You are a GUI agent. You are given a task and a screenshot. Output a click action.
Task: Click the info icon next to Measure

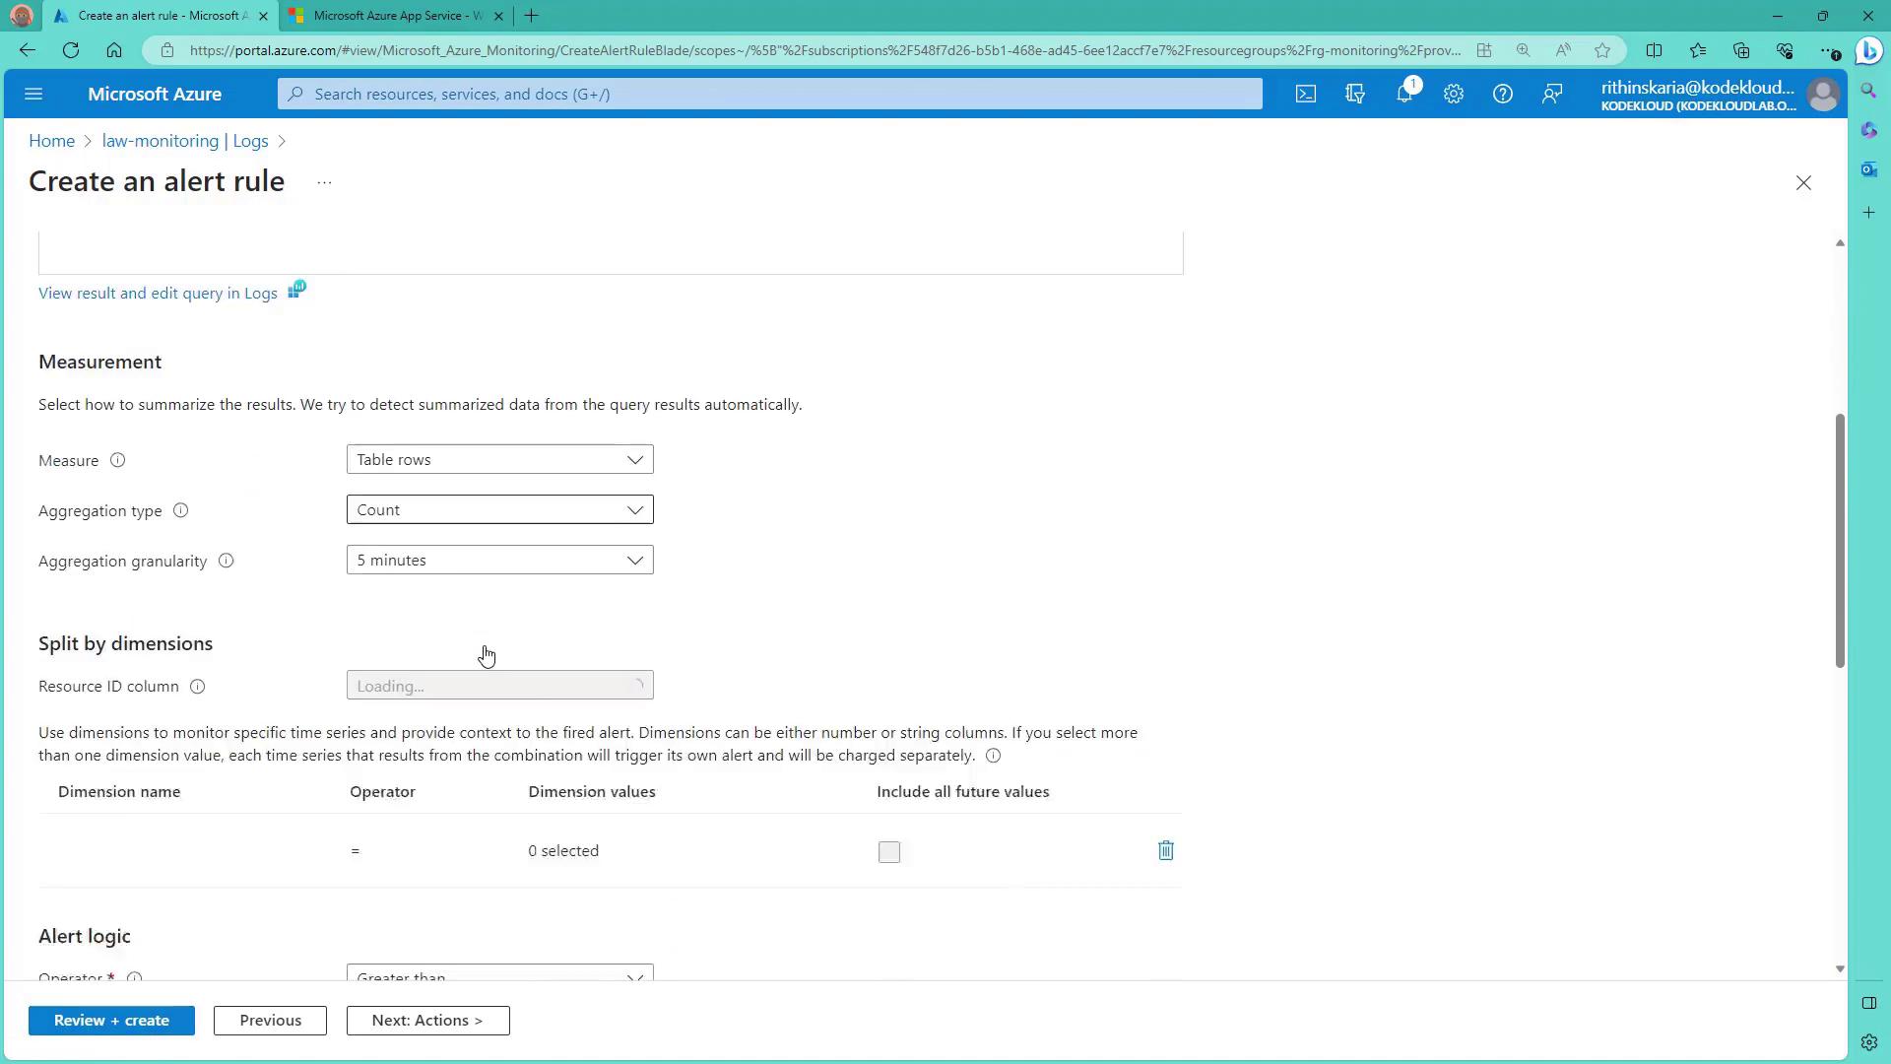tap(117, 460)
